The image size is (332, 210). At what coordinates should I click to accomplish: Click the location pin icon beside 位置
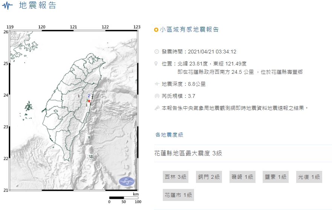click(156, 64)
